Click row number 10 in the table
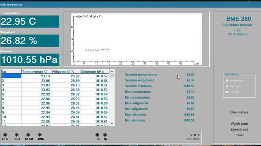The image size is (261, 146). coord(11,117)
